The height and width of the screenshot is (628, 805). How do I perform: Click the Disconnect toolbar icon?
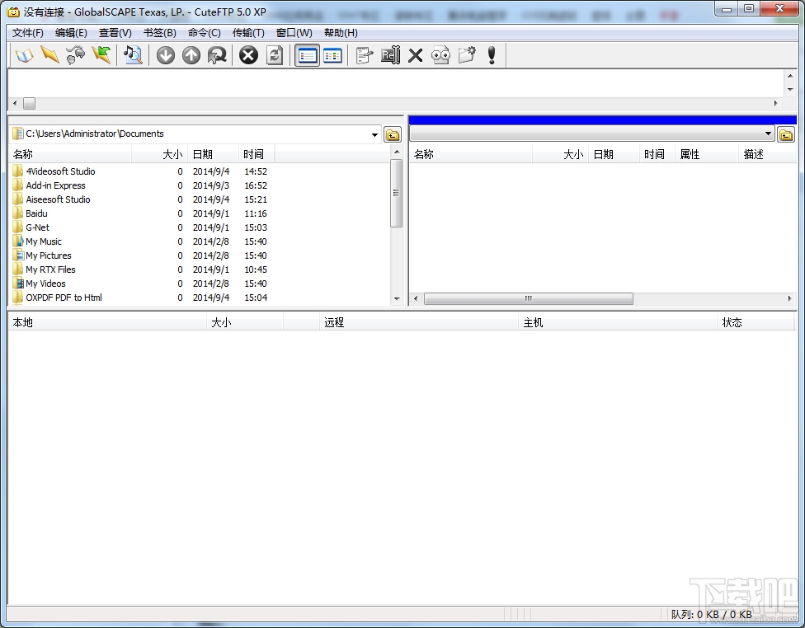(x=76, y=55)
